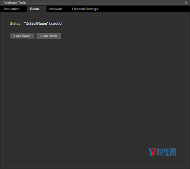Click the yellow Status label
Image resolution: width=190 pixels, height=169 pixels.
coord(16,24)
